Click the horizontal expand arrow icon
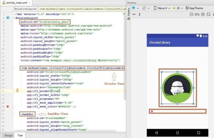Viewport: 214px width, 138px height. [x=134, y=14]
